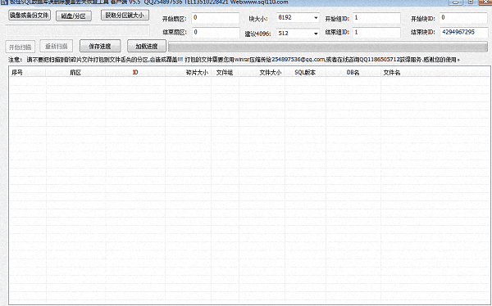
Task: Click the 获取分区簇大小 button
Action: [125, 15]
